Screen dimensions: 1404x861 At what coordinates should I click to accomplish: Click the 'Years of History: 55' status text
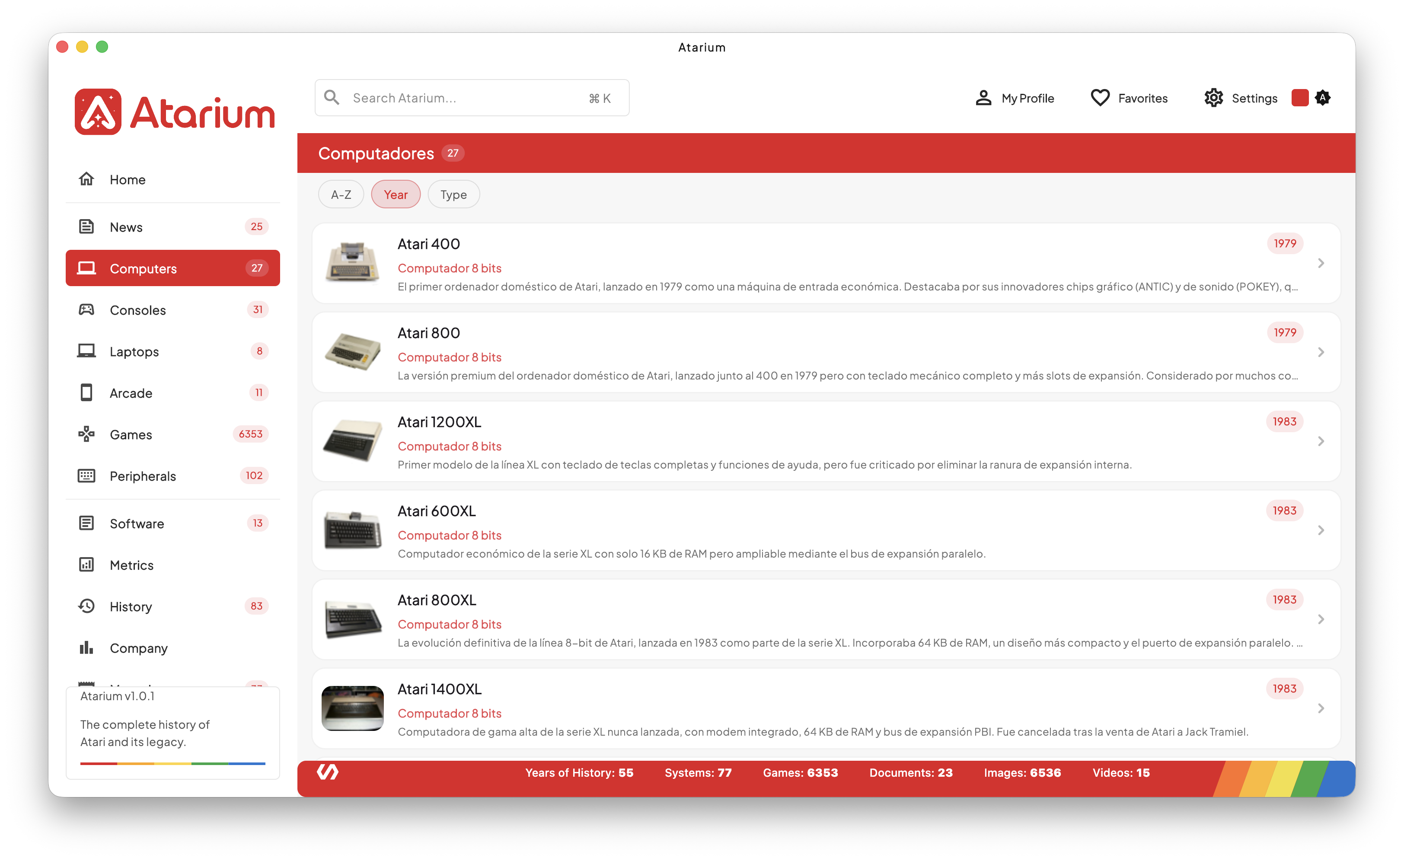click(579, 773)
